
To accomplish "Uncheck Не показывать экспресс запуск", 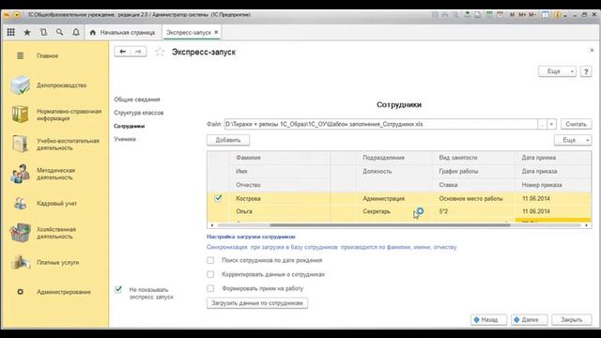I will pyautogui.click(x=118, y=289).
